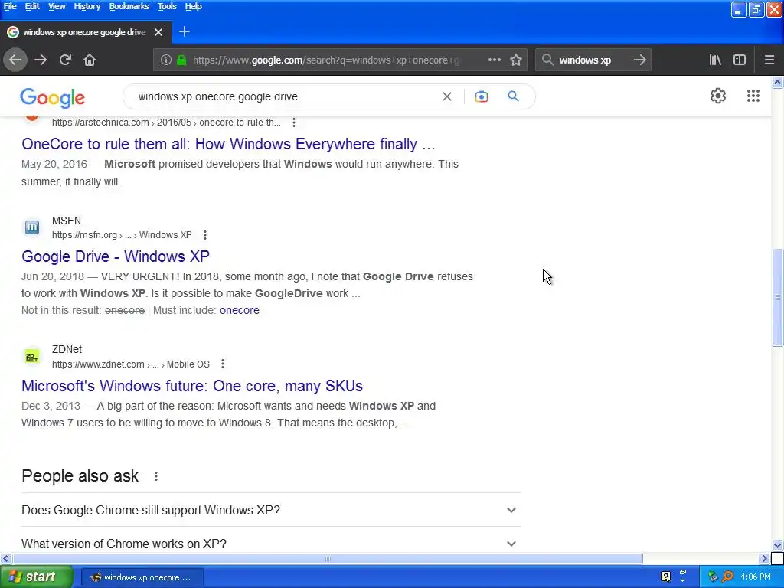
Task: Click the vertical scrollbar down arrow
Action: [777, 545]
